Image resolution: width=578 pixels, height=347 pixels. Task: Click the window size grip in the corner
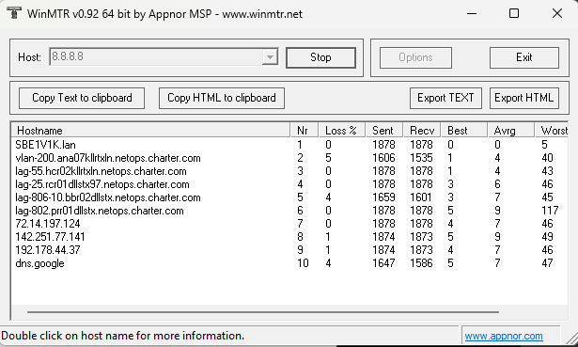(571, 339)
